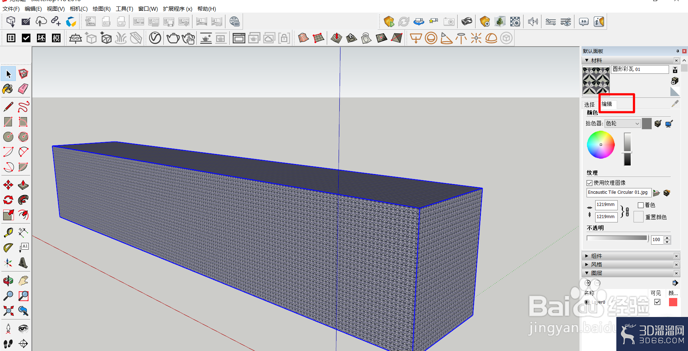Toggle the use texture image checkbox

pos(589,183)
